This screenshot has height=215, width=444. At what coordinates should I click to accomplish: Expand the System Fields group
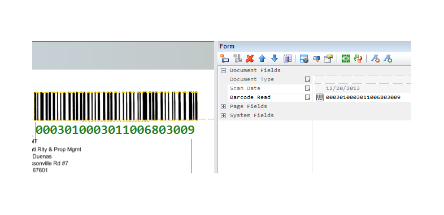[x=224, y=115]
